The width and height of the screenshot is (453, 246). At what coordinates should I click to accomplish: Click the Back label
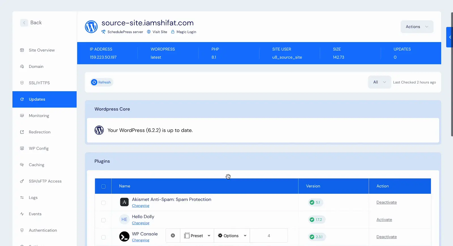36,23
